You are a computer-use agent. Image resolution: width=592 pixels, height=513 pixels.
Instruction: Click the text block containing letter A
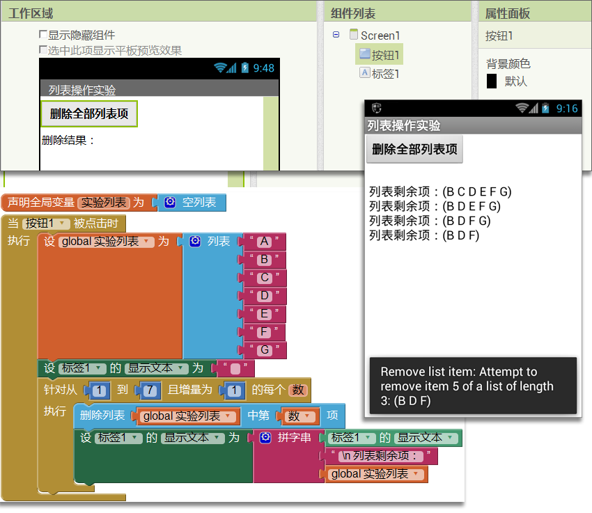click(263, 242)
